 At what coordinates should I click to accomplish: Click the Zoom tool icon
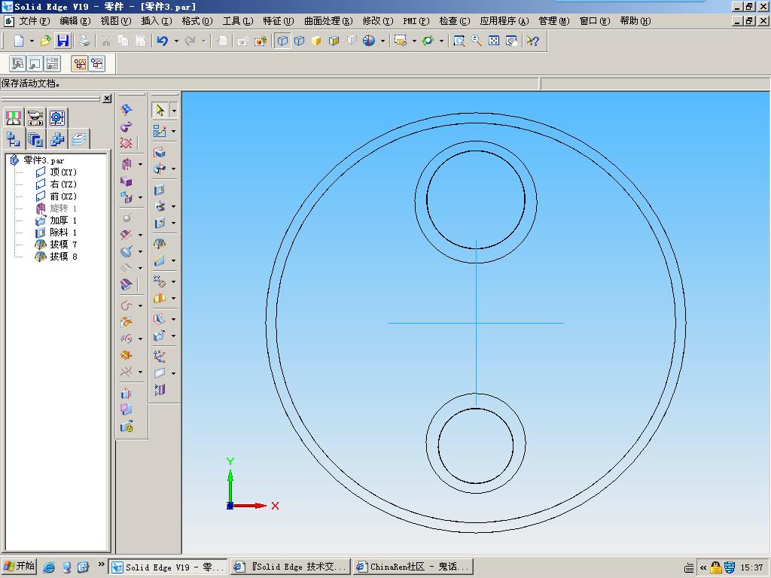(477, 41)
